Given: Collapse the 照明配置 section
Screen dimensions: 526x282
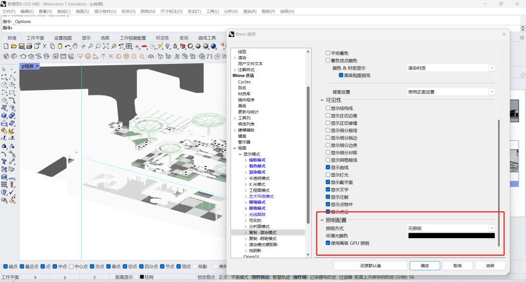Looking at the screenshot, I should pyautogui.click(x=322, y=220).
